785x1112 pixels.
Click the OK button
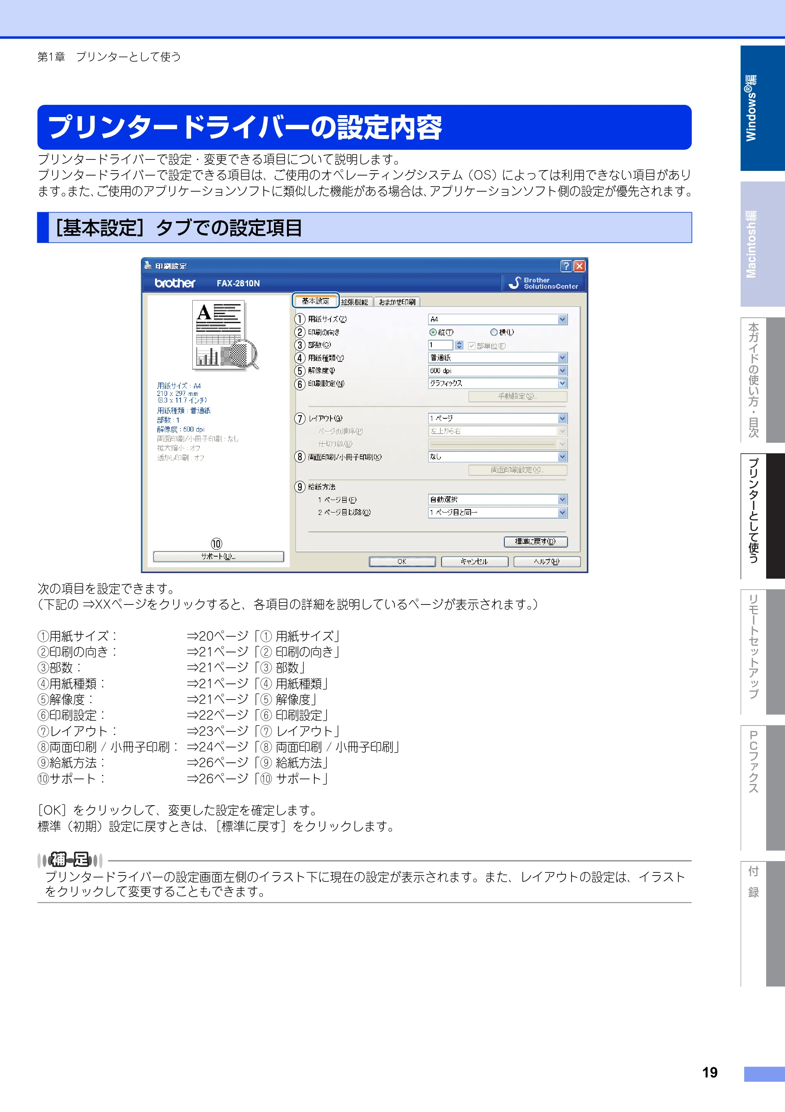[402, 561]
